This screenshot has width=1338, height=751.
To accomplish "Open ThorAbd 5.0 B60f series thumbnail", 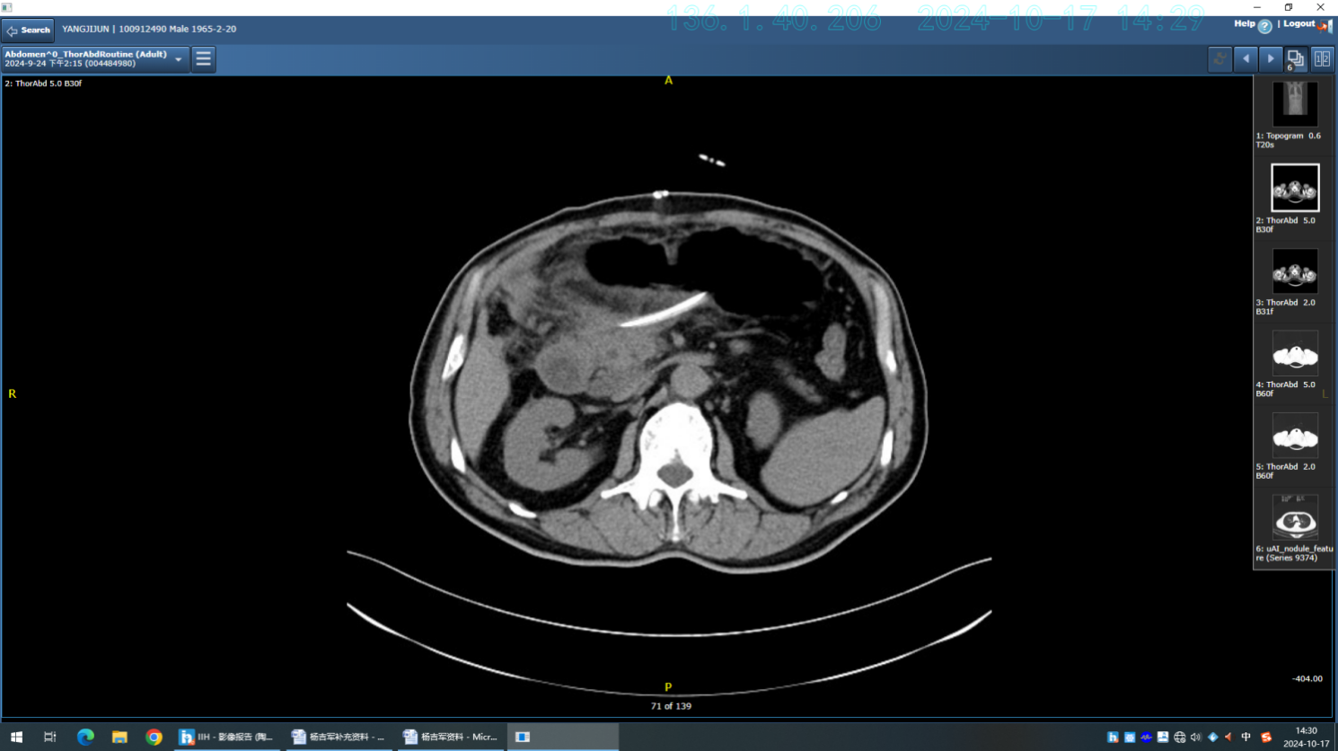I will click(x=1295, y=354).
